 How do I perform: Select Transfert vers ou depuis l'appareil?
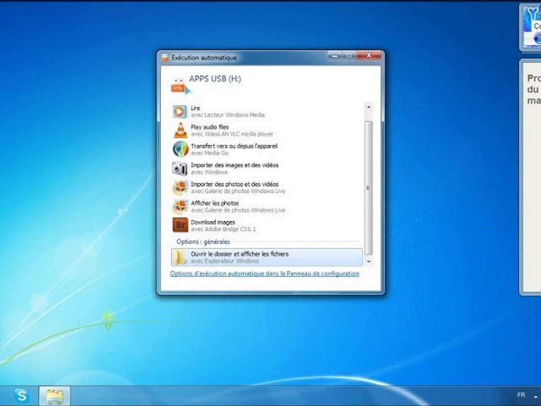267,149
